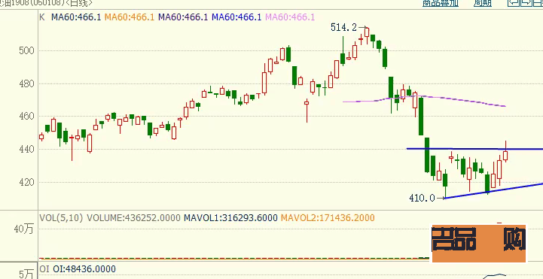Click the black MA60:466.1 indicator label
This screenshot has width=543, height=279.
click(76, 17)
